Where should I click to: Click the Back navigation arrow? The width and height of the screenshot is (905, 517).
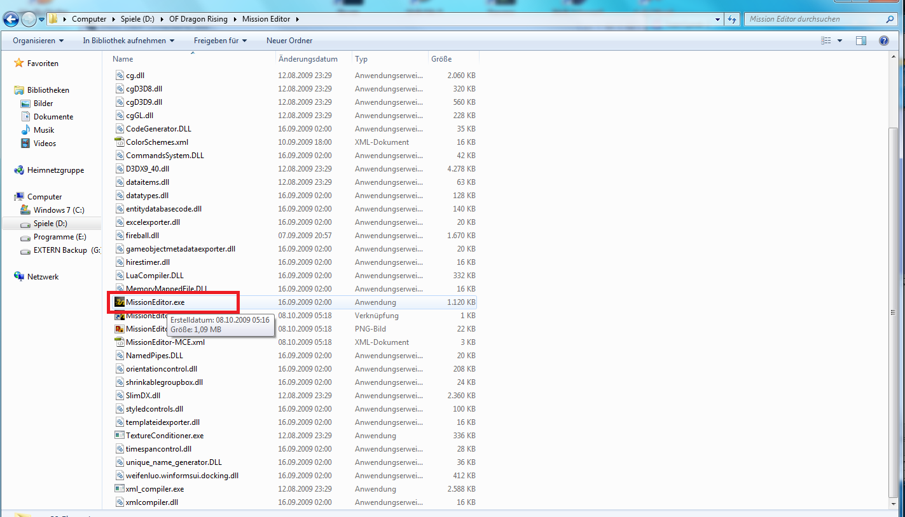point(11,20)
